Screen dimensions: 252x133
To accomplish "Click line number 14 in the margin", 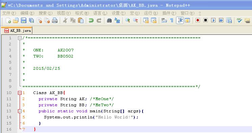I will [9, 117].
